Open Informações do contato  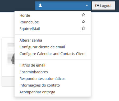[x=40, y=85]
